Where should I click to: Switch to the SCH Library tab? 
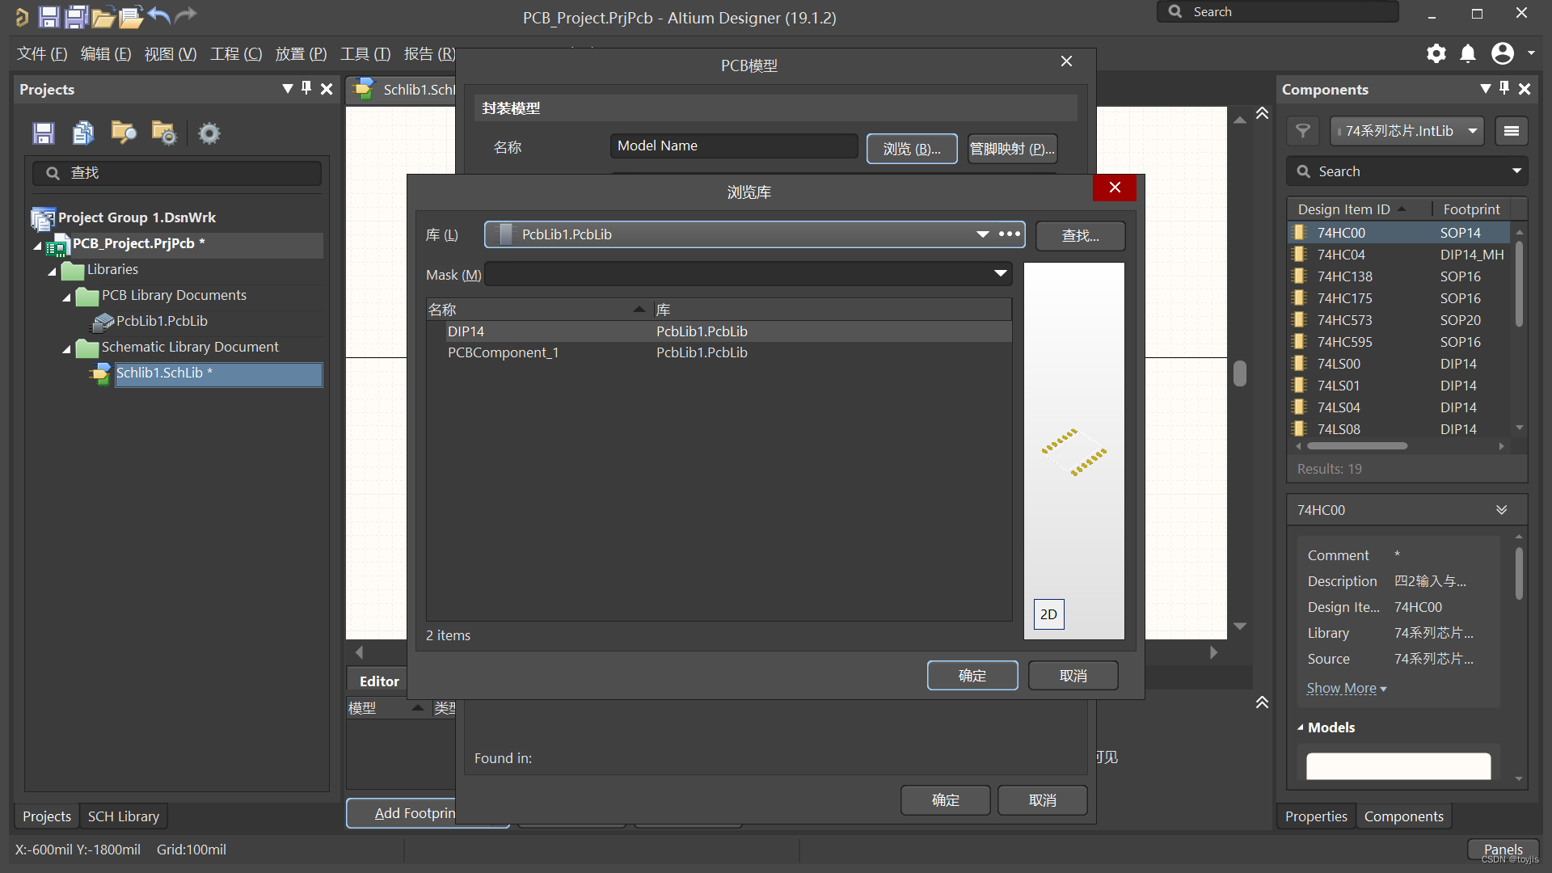(x=123, y=816)
